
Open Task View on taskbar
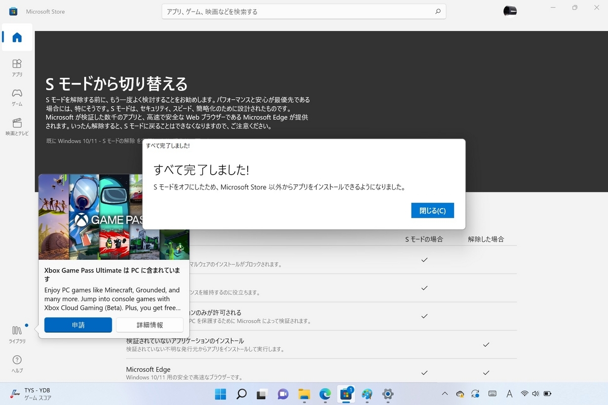point(262,394)
